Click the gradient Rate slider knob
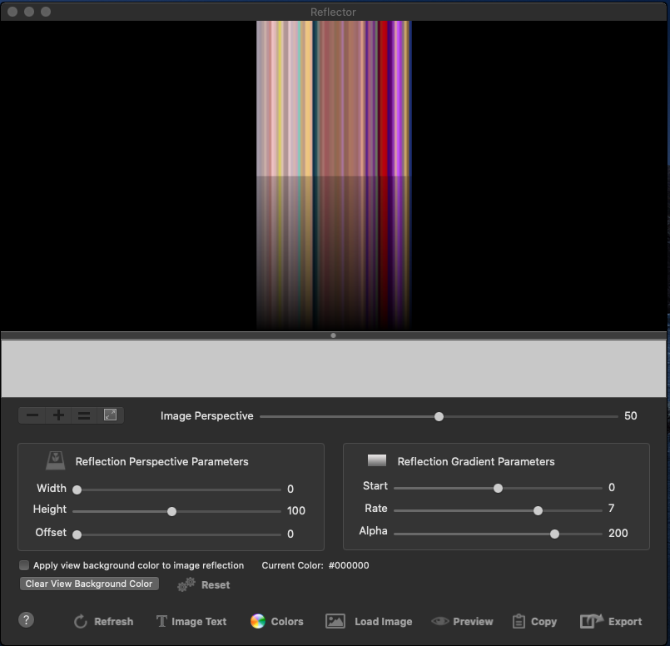Screen dimensions: 670x646 point(538,509)
